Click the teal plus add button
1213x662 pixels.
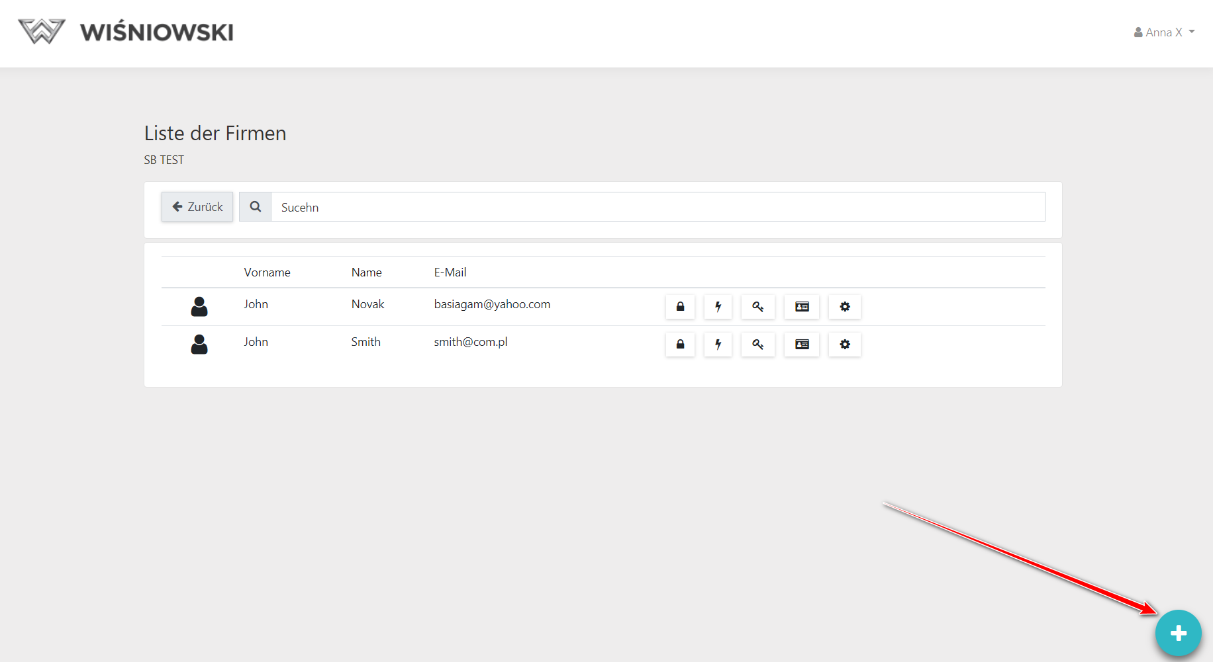coord(1178,633)
